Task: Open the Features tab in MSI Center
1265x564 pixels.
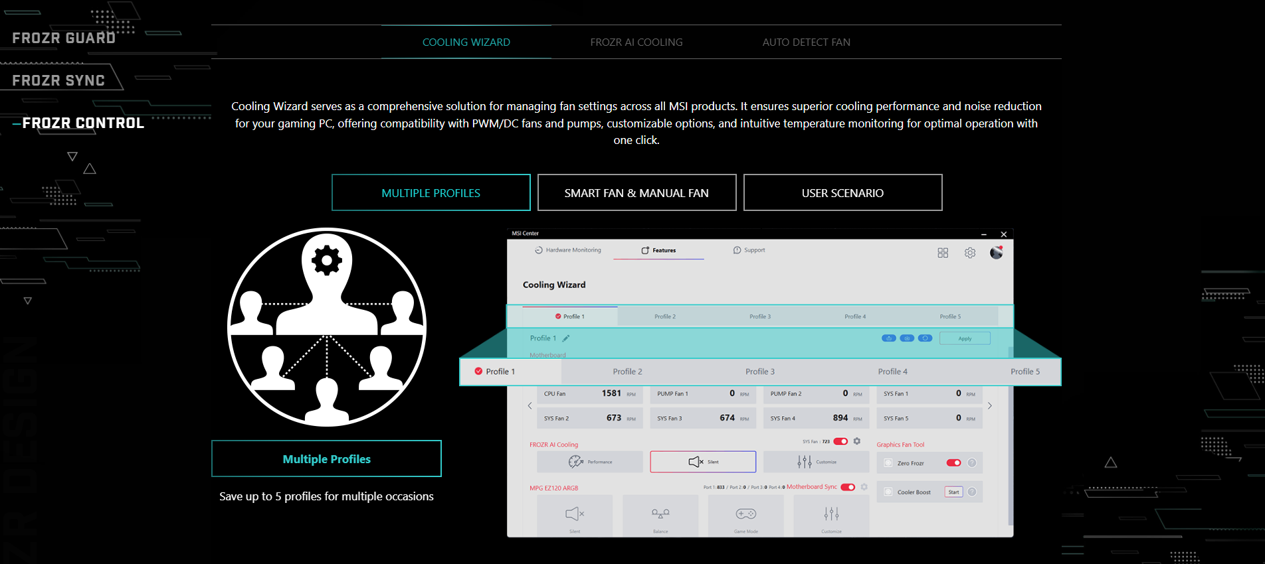Action: [x=658, y=250]
